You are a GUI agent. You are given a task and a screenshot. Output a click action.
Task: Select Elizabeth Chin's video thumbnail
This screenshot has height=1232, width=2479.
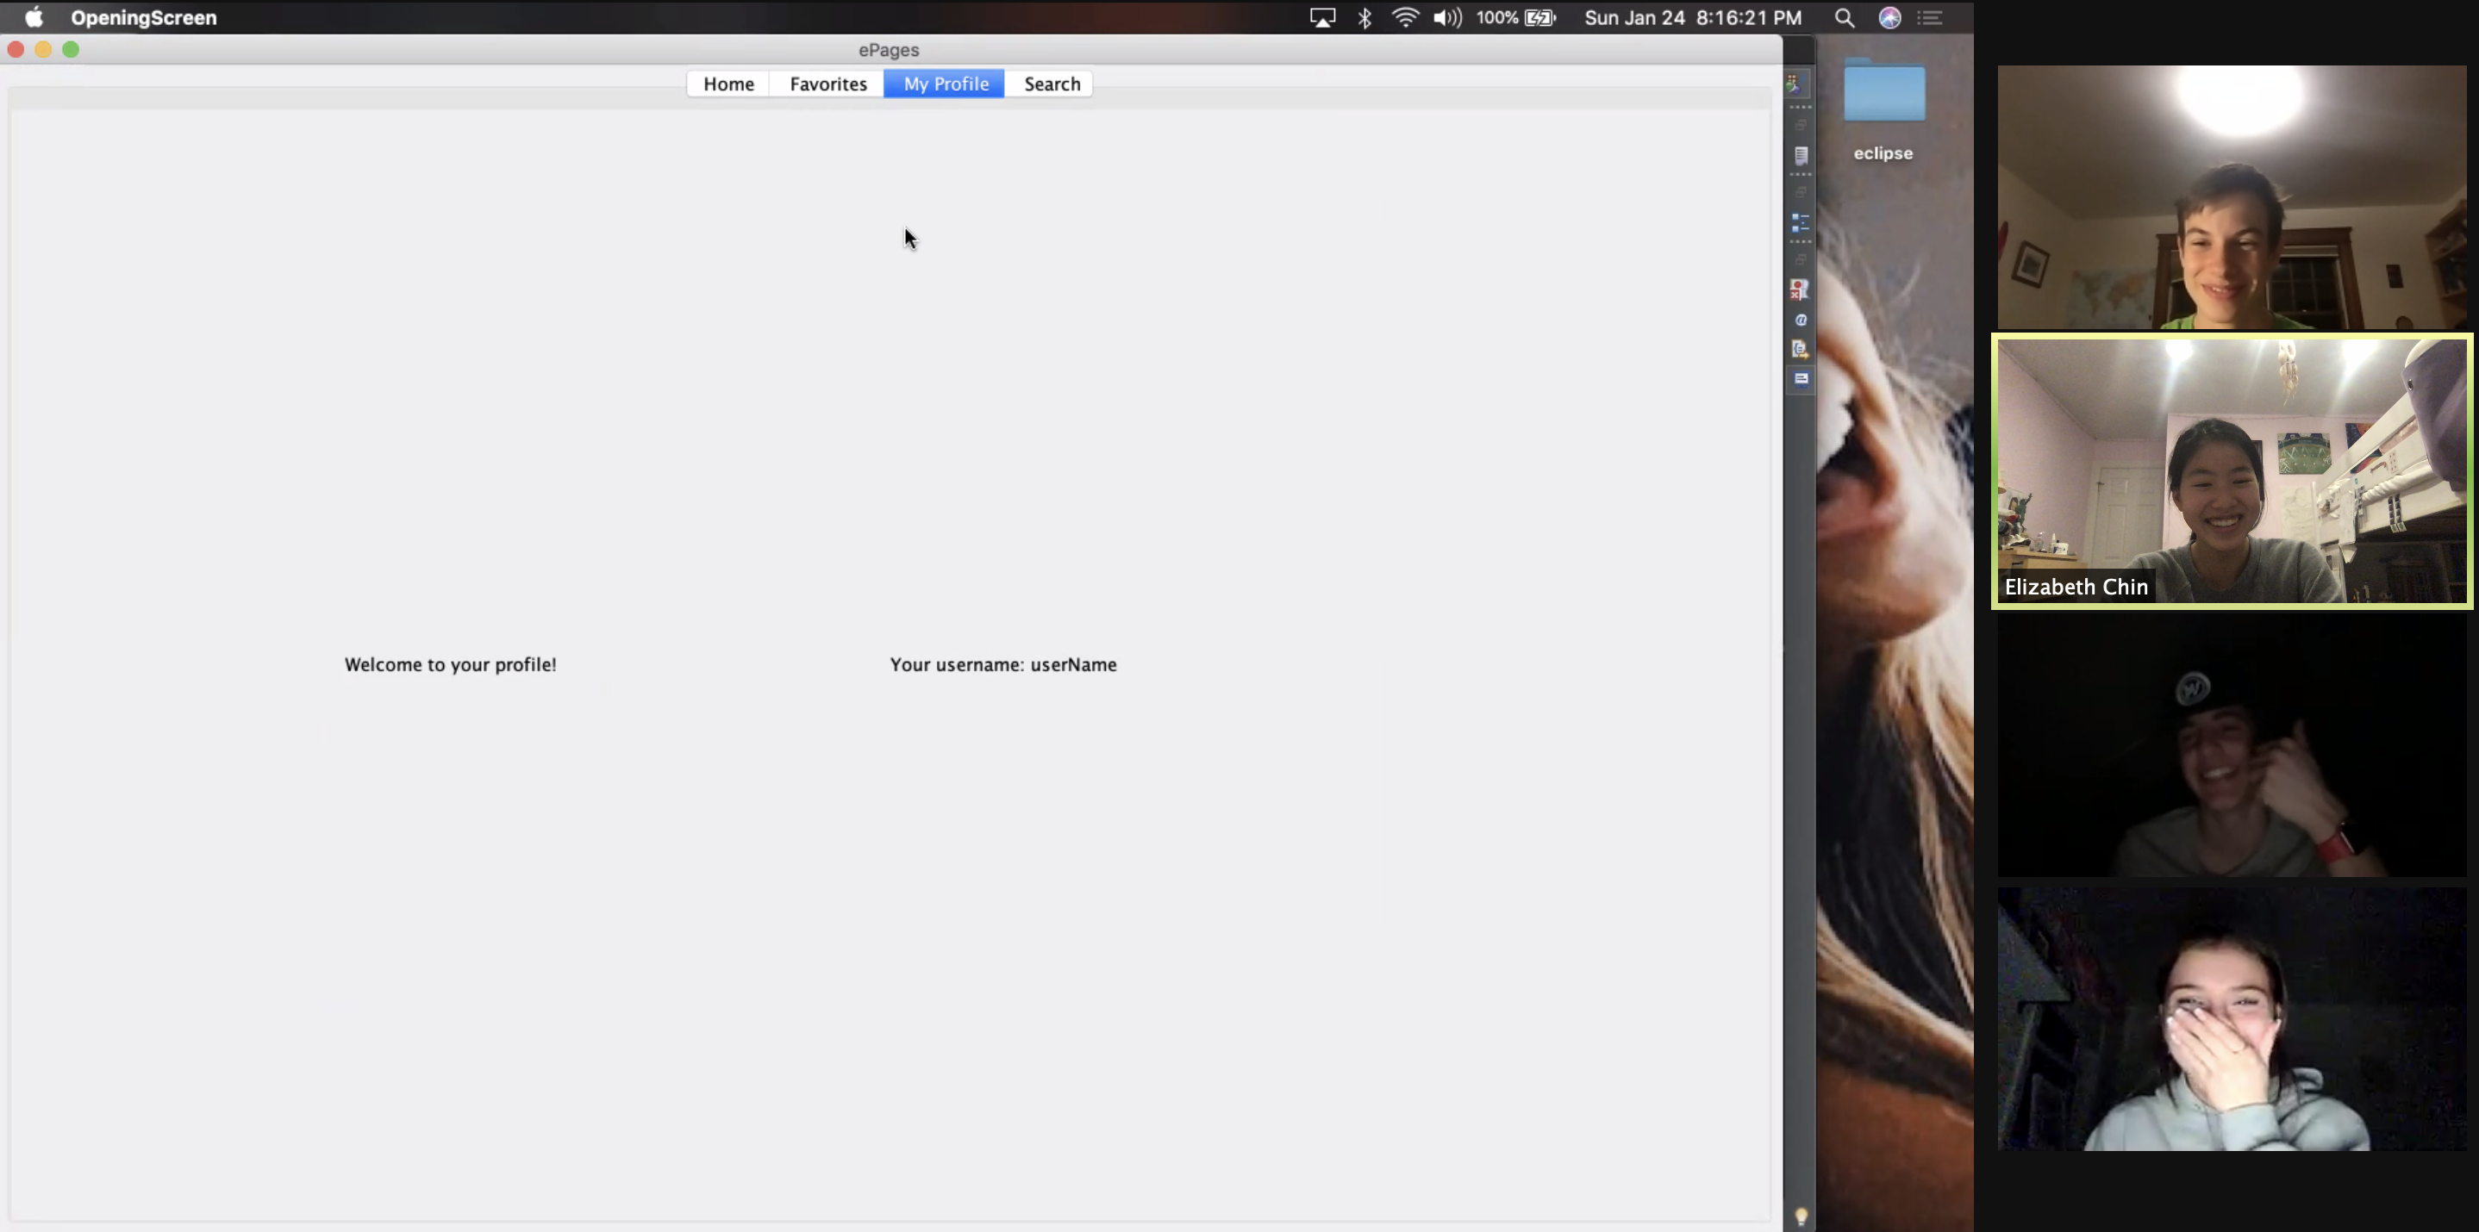[x=2231, y=471]
